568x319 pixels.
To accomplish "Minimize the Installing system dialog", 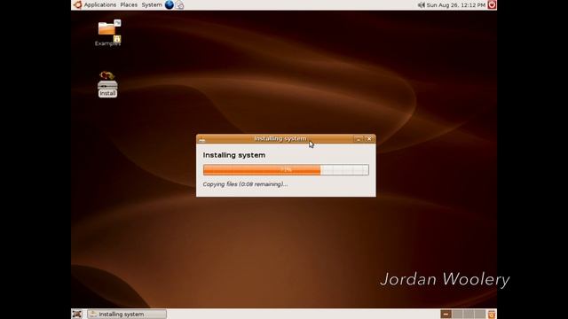I will [x=359, y=139].
